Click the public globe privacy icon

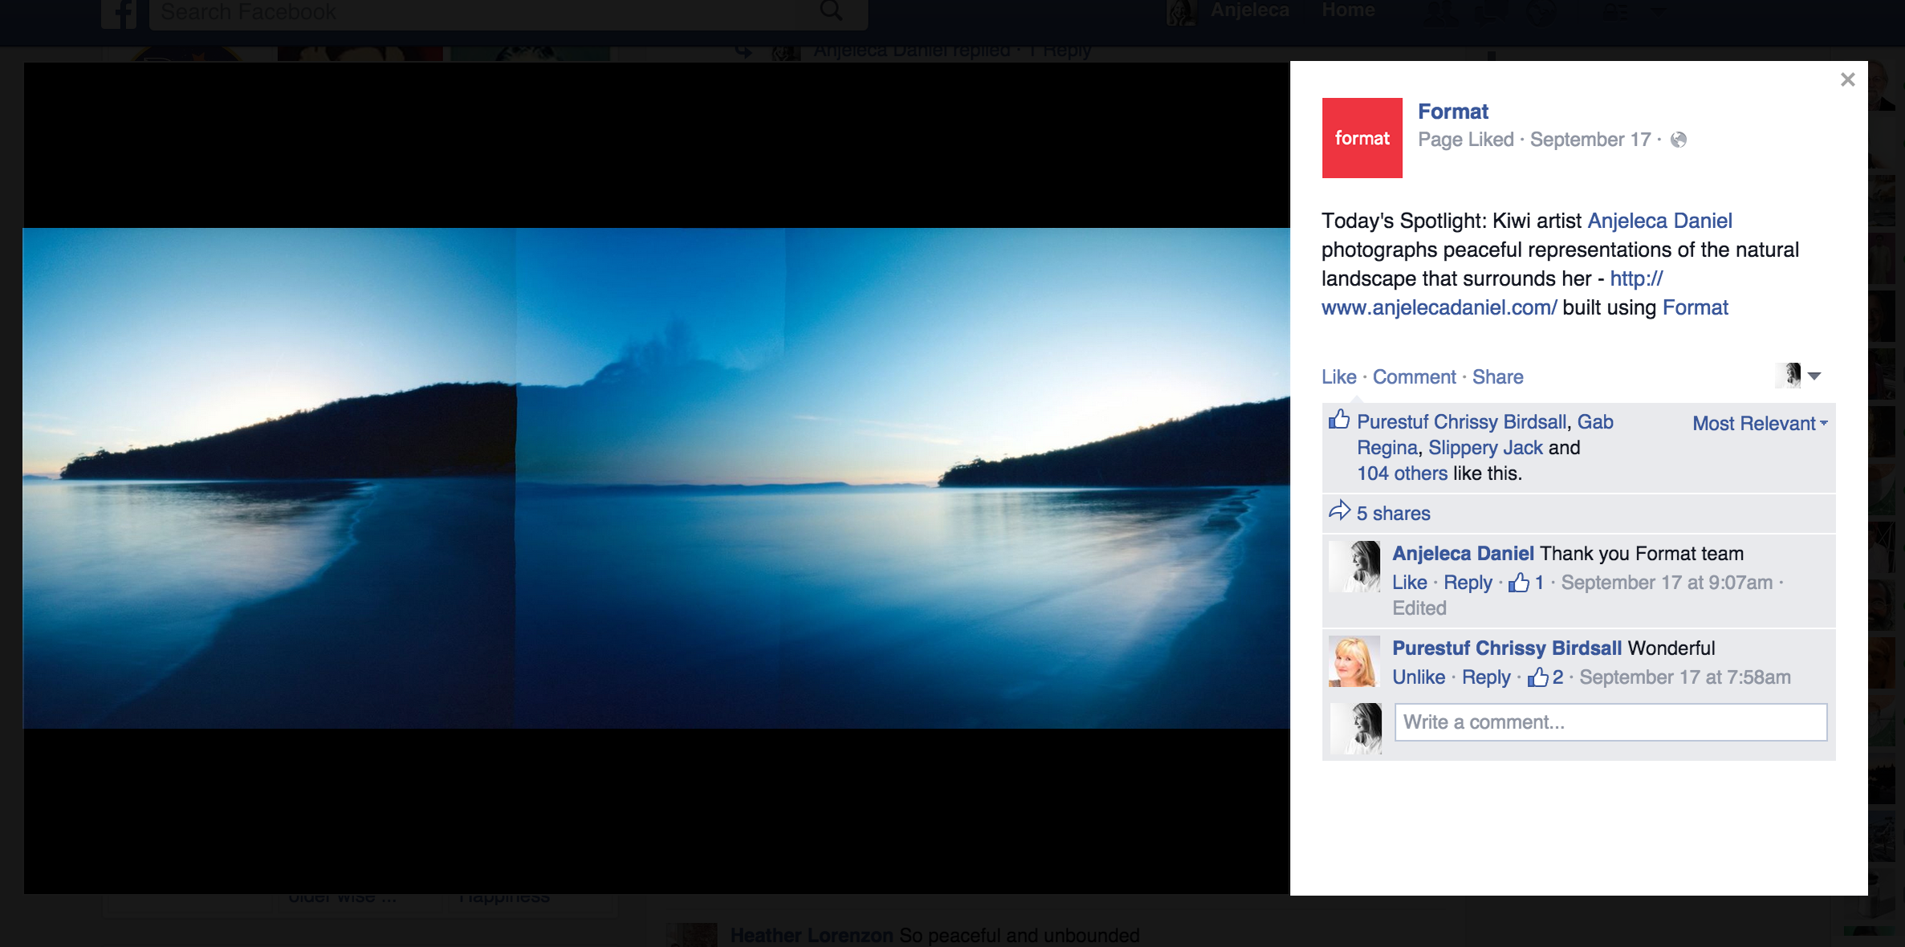[1678, 140]
